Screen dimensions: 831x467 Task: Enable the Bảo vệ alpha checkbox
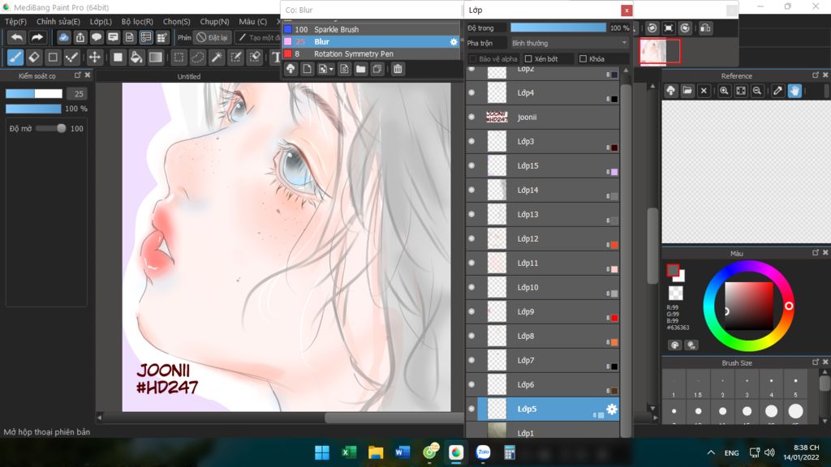pyautogui.click(x=473, y=58)
